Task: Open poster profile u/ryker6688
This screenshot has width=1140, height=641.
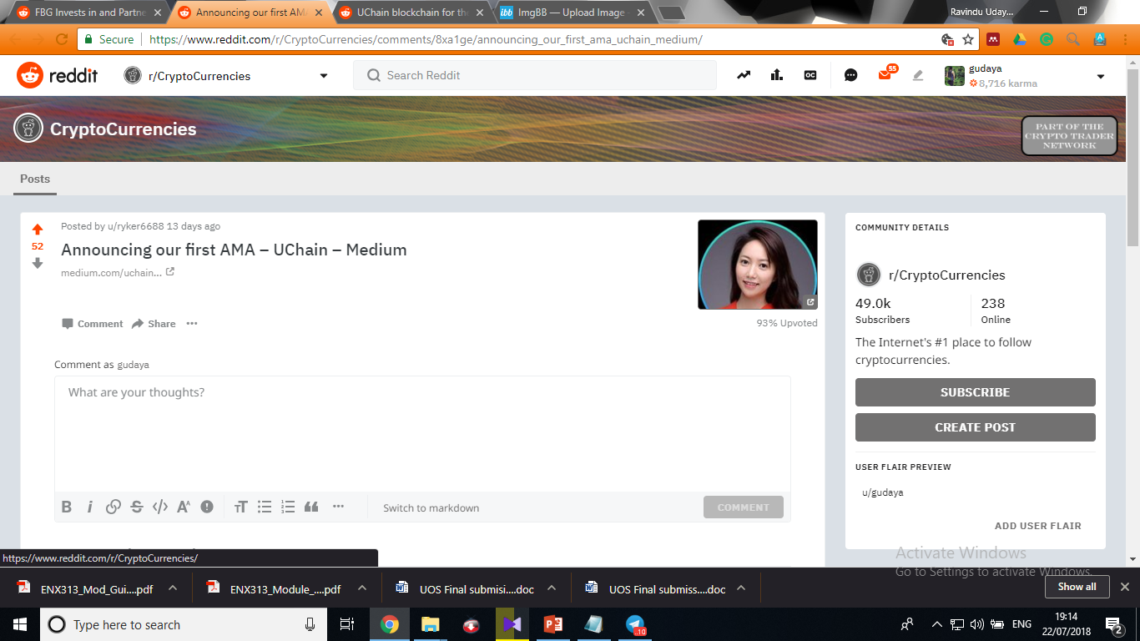Action: [x=136, y=226]
